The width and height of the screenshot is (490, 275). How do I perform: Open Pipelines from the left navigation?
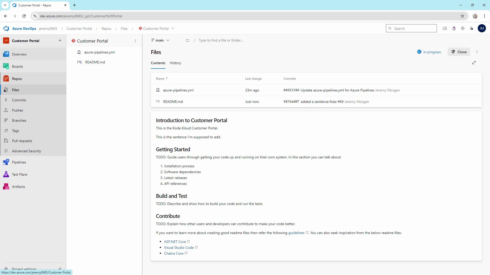click(19, 162)
